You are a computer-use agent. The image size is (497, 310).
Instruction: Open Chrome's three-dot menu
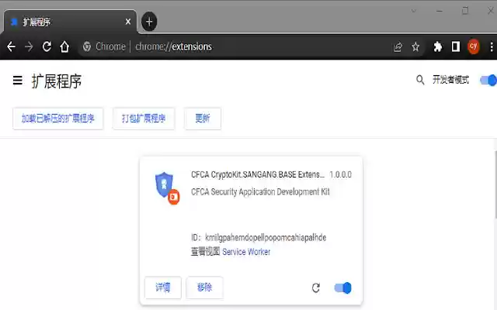coord(492,46)
